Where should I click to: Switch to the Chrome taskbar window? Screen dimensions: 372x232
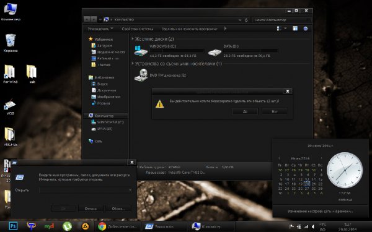(117, 226)
